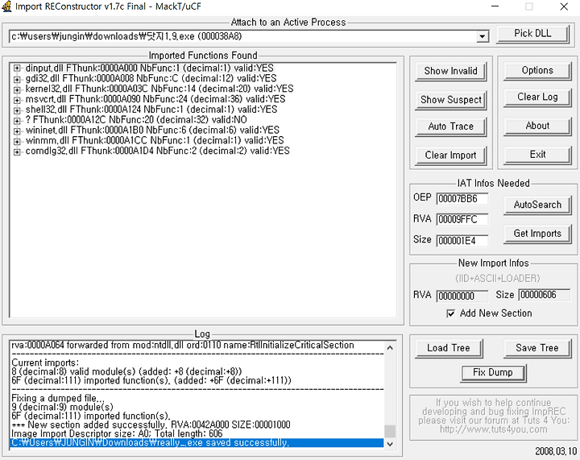Expand the gdi32.dll tree node
The width and height of the screenshot is (580, 460).
coord(17,79)
